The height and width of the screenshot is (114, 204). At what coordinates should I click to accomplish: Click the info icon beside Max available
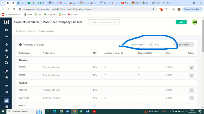pos(151,53)
